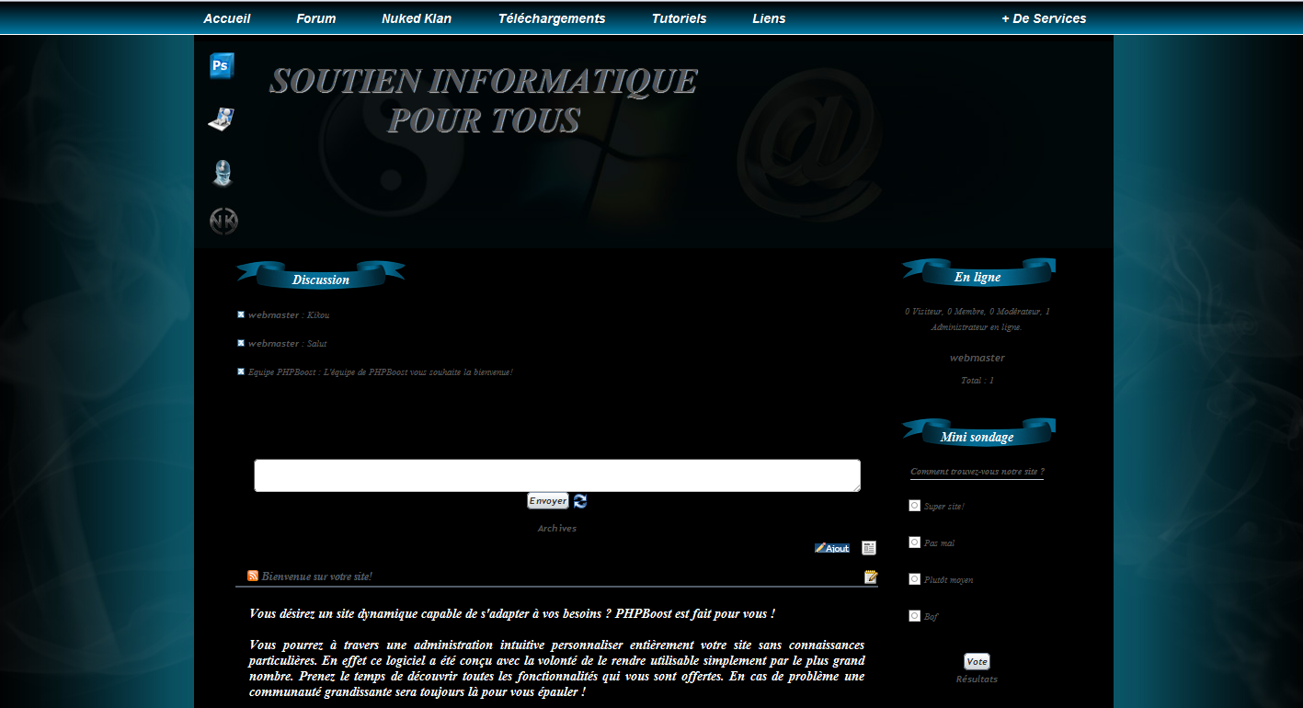The image size is (1303, 708).
Task: Open the news list icon beside Ajout
Action: click(869, 548)
